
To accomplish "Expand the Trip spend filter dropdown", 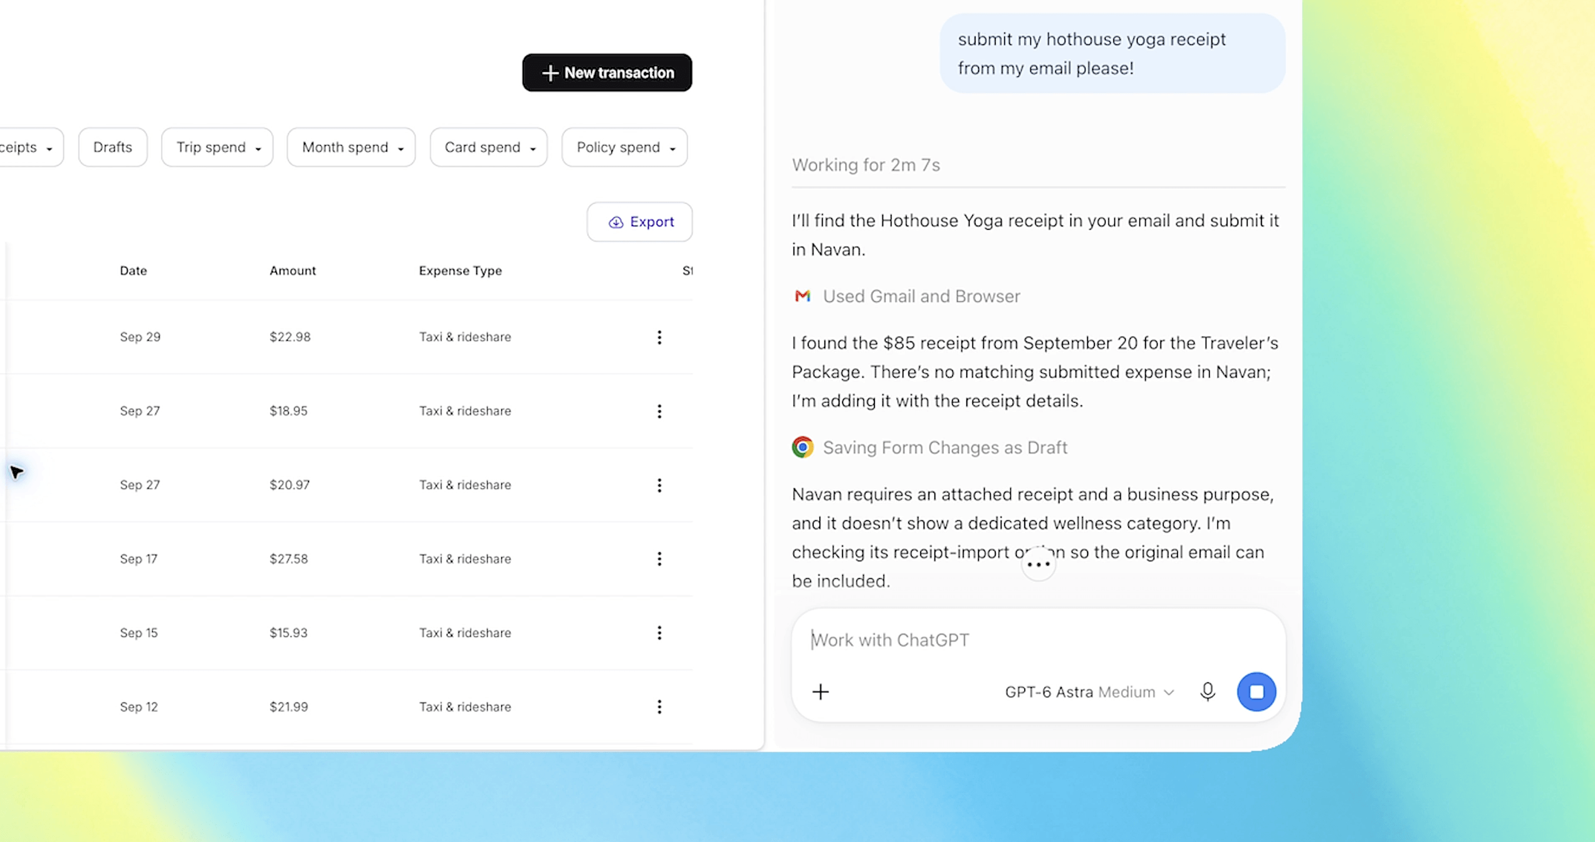I will pyautogui.click(x=217, y=148).
